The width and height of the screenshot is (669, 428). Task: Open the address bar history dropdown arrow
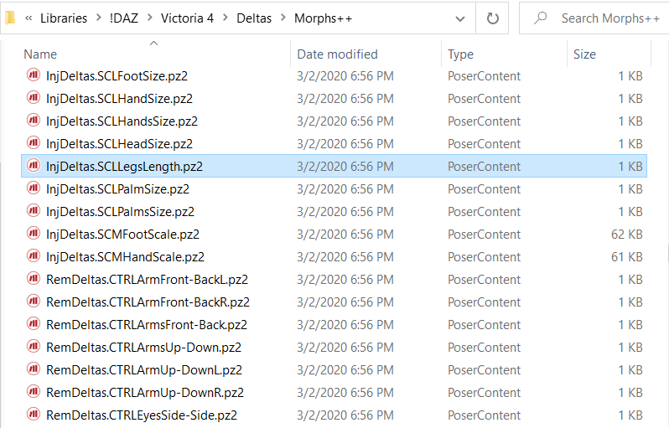coord(460,18)
